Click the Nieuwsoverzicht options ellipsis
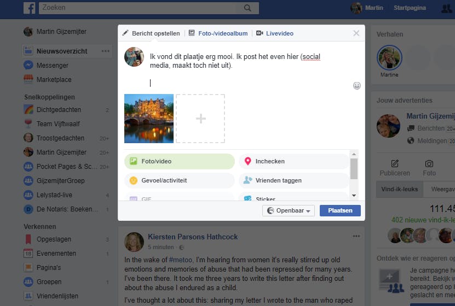The height and width of the screenshot is (306, 455). click(105, 51)
